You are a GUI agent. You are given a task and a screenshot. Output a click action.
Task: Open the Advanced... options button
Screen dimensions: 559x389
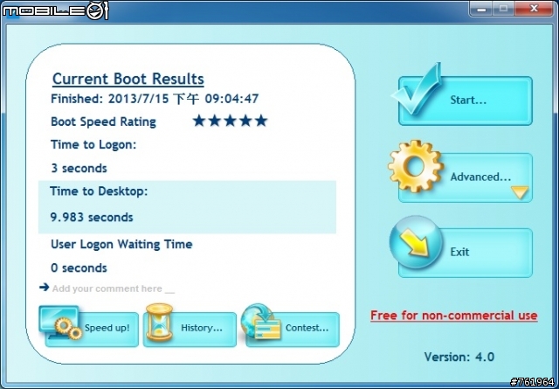466,178
